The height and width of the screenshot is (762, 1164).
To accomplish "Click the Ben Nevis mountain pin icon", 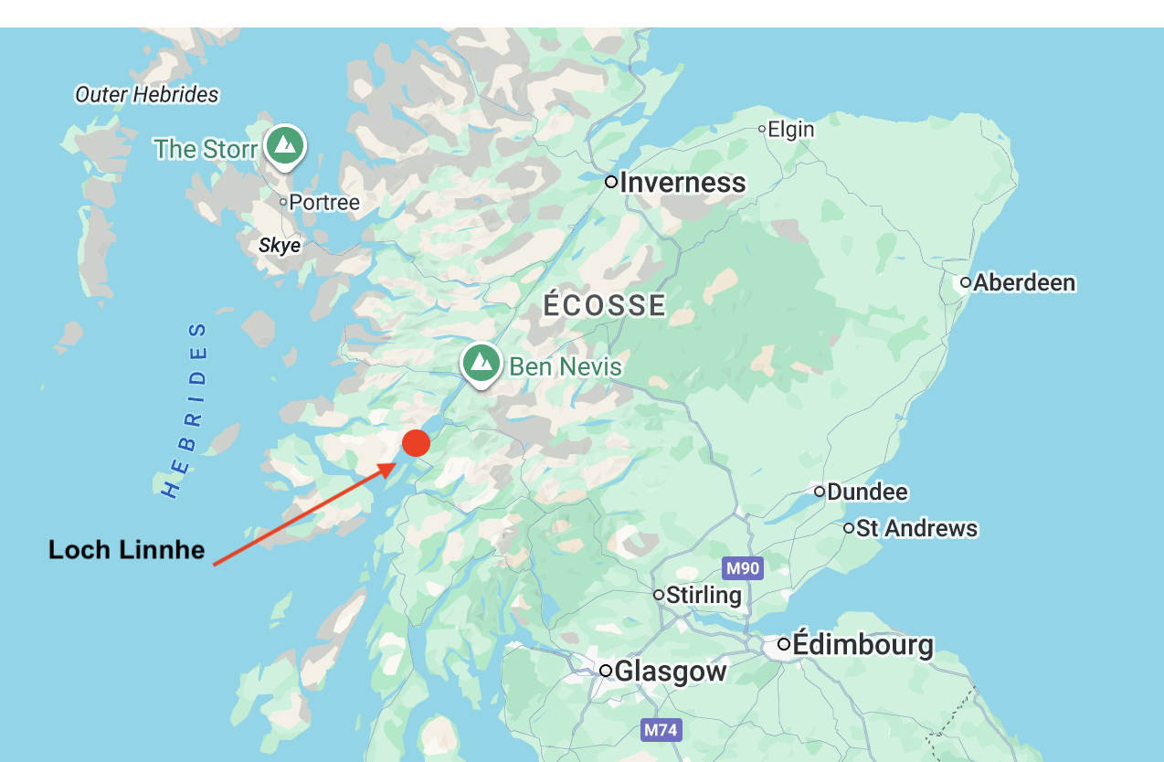I will click(481, 365).
